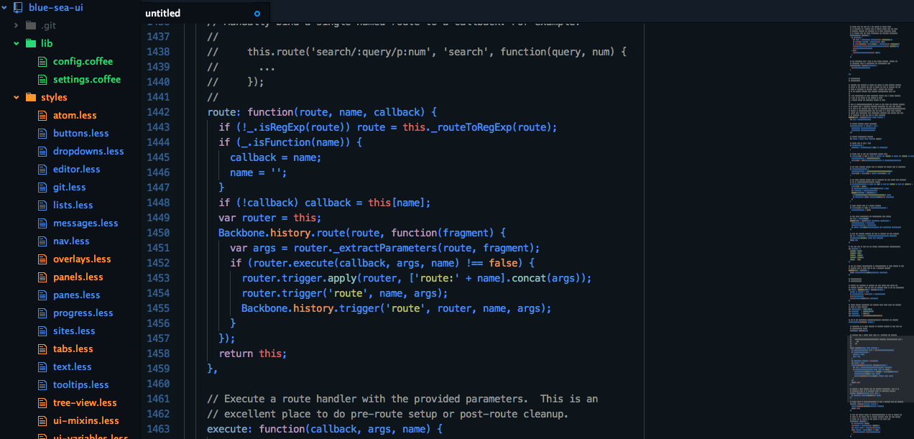Screen dimensions: 914x439
Task: Collapse the styles folder chevron
Action: pyautogui.click(x=17, y=97)
